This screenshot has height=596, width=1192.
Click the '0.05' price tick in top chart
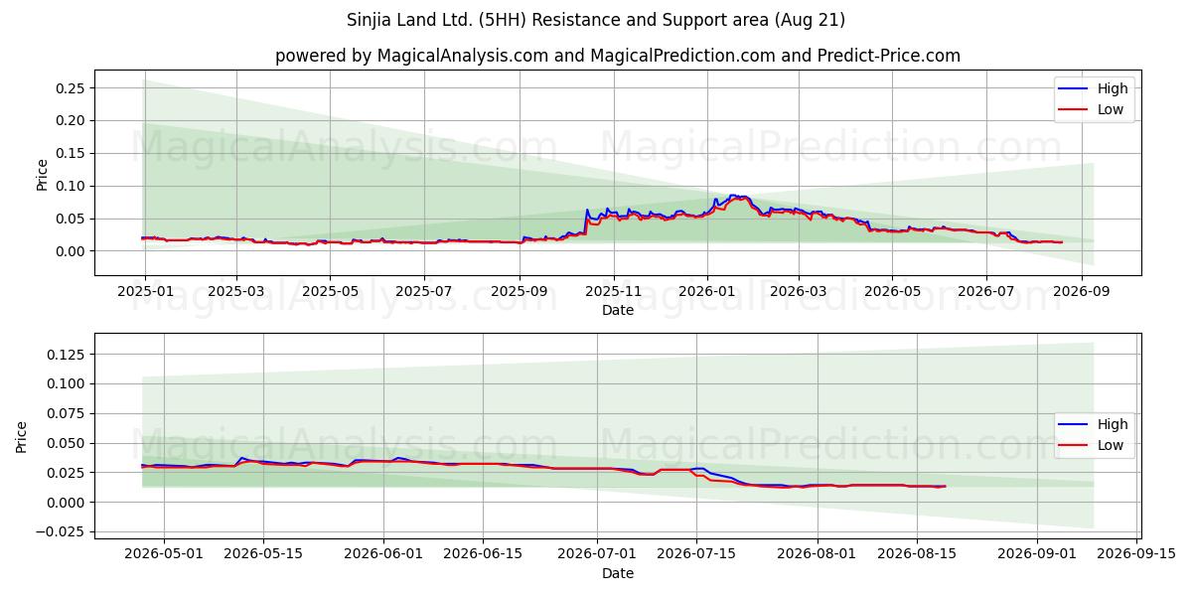(73, 219)
